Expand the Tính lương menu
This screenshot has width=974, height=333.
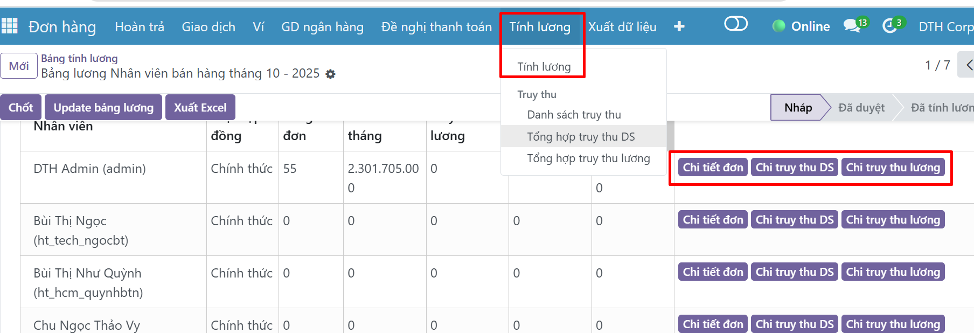(x=540, y=27)
